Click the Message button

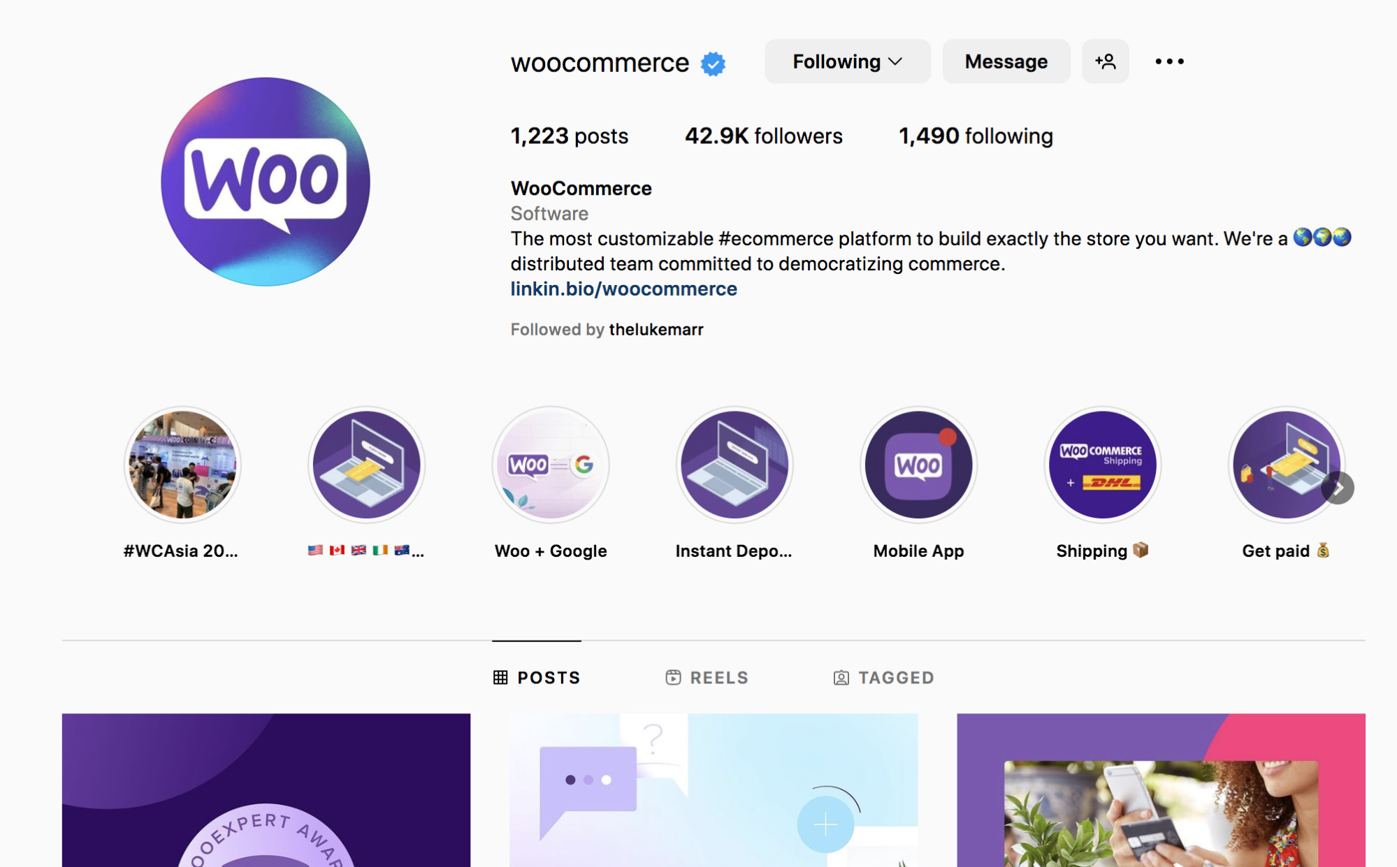tap(1004, 62)
